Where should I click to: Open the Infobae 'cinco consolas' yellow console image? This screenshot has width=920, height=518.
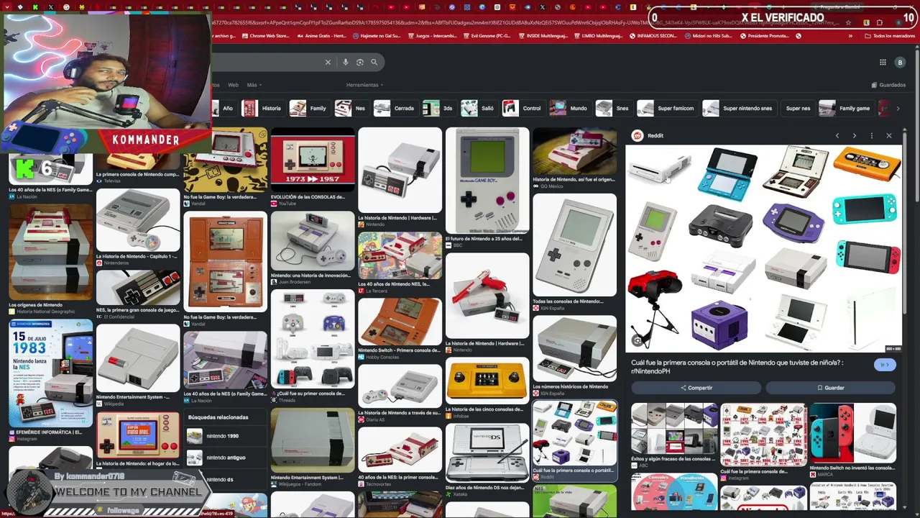pos(487,381)
